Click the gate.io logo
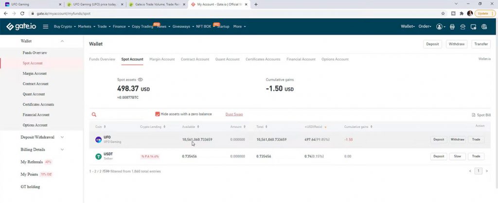This screenshot has height=203, width=498. (21, 27)
